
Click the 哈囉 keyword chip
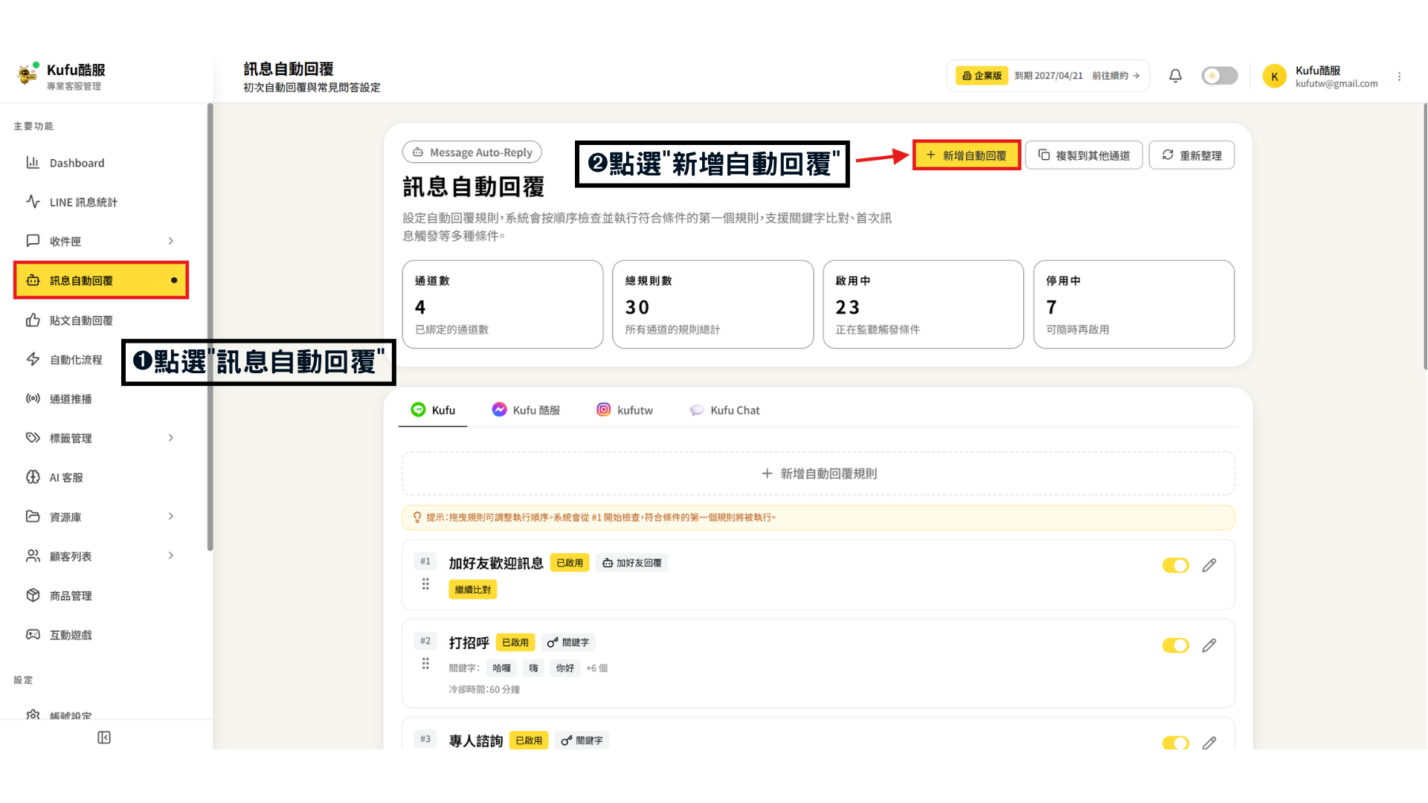click(x=502, y=668)
